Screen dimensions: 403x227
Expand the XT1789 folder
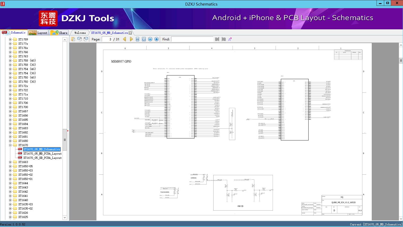tap(10, 39)
